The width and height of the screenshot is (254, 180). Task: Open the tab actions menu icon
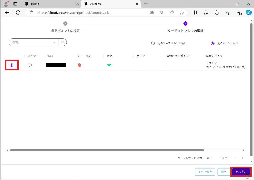[x=15, y=4]
